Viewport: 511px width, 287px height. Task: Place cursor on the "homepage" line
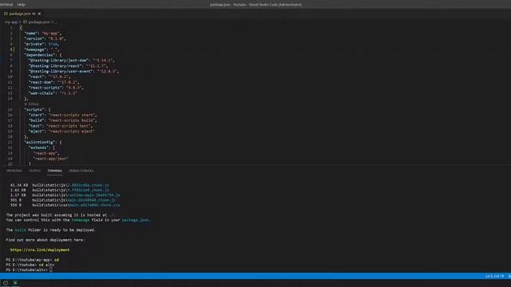tap(42, 49)
